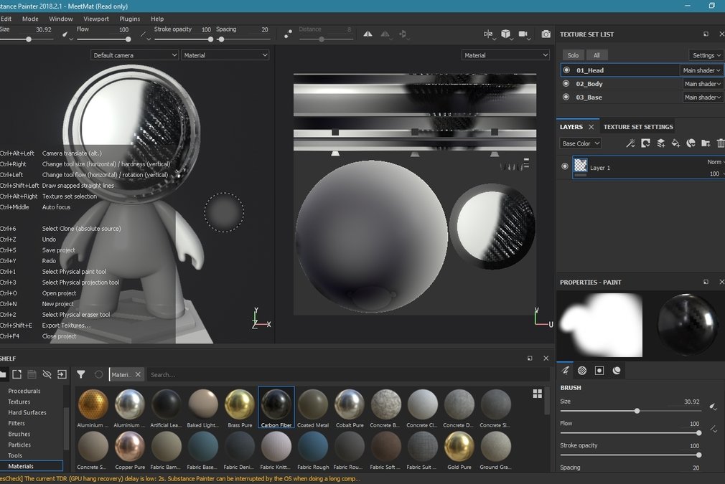Click the pen pressure icon beside brush Size
725x484 pixels.
point(714,407)
